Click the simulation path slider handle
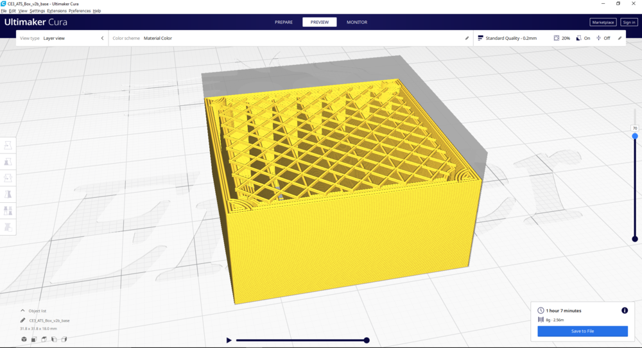The width and height of the screenshot is (642, 348). click(x=367, y=340)
